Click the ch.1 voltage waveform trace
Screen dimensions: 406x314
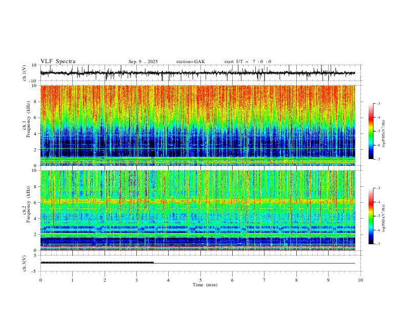(197, 73)
